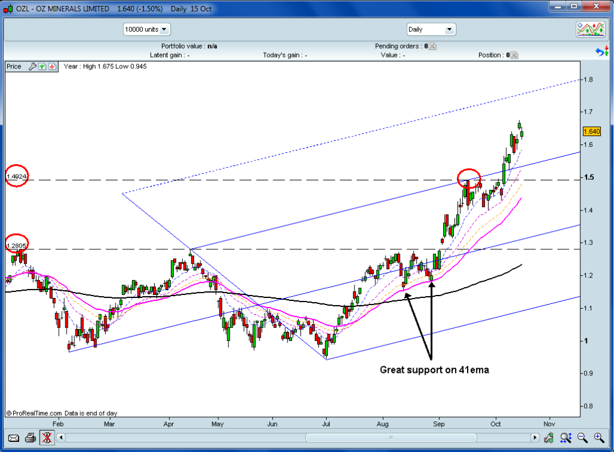Minimize the OZL chart window
Image resolution: width=614 pixels, height=452 pixels.
point(558,7)
